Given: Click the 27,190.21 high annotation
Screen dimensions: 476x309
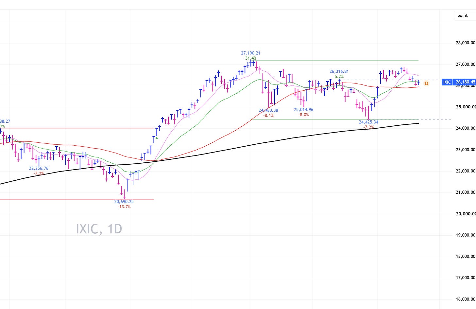Looking at the screenshot, I should click(x=251, y=53).
